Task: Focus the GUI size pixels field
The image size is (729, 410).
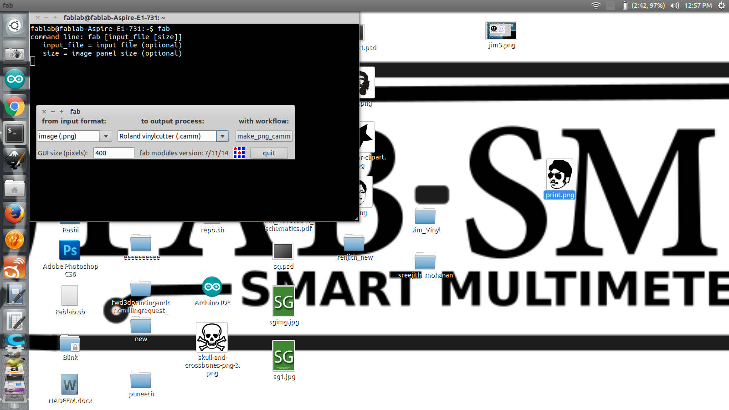Action: [x=114, y=153]
